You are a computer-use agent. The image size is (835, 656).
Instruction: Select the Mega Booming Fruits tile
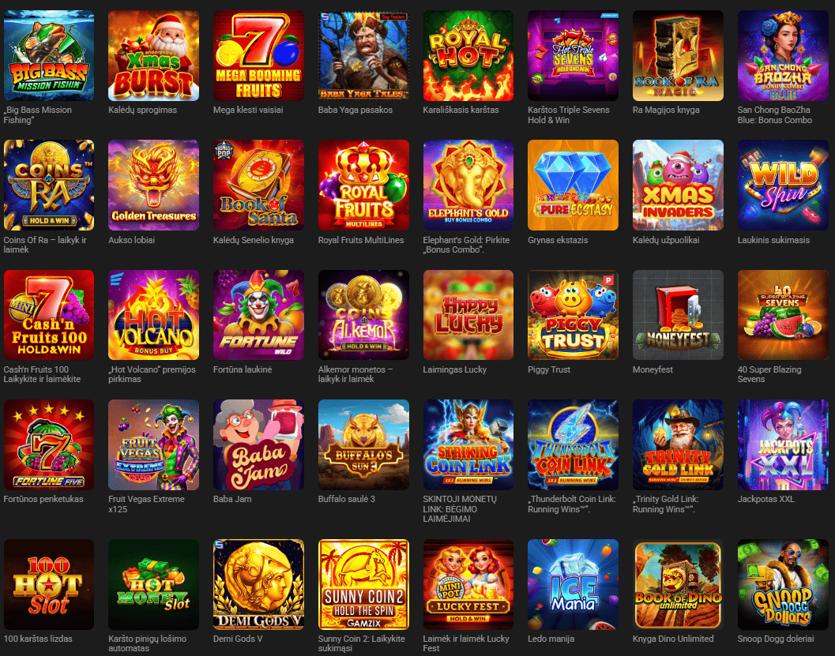(x=258, y=55)
